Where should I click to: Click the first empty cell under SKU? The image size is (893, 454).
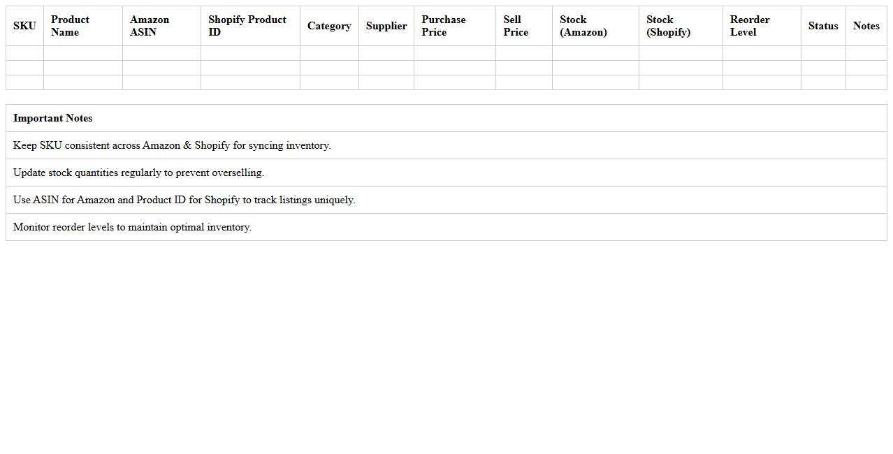(24, 53)
